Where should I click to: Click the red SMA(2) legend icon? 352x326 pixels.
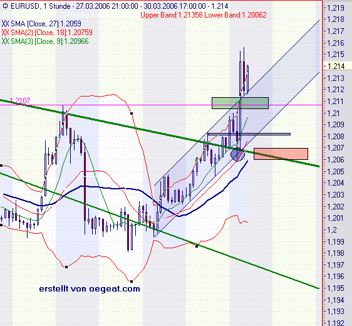point(5,33)
